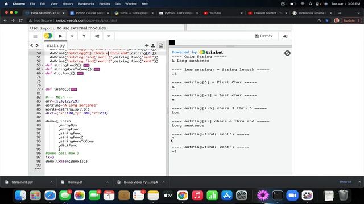The width and height of the screenshot is (364, 204).
Task: Expand folded function intro at line 77
Action: click(43, 90)
